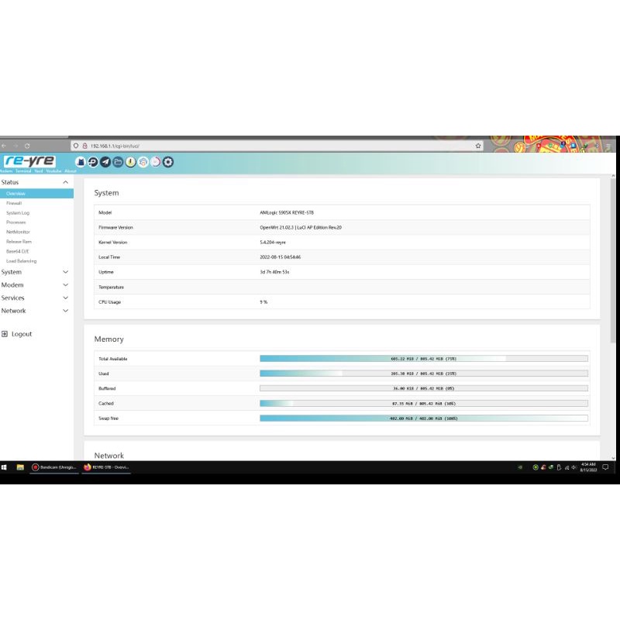The height and width of the screenshot is (620, 620).
Task: Open the notification center icon
Action: click(x=605, y=467)
